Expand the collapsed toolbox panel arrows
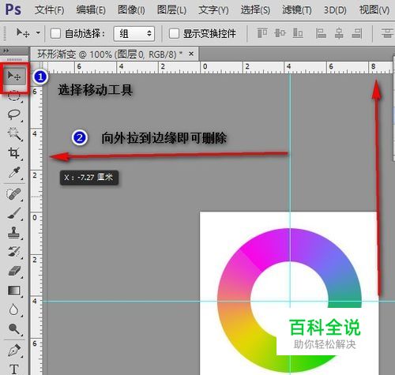 click(x=6, y=51)
